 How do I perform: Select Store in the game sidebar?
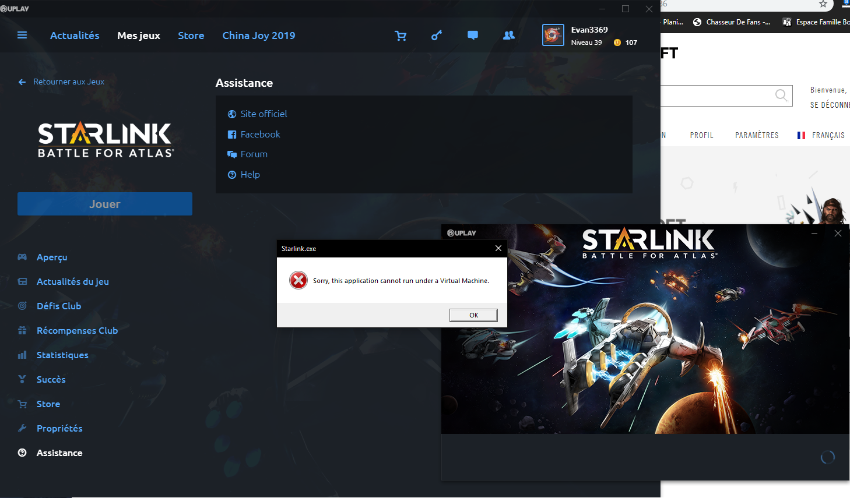point(48,404)
